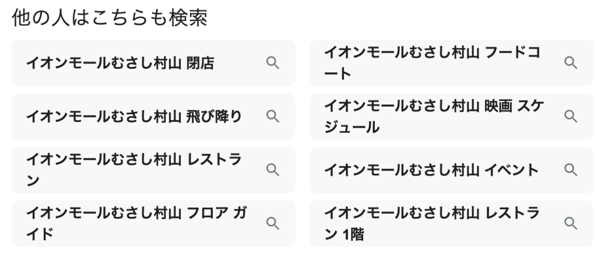The height and width of the screenshot is (257, 597).
Task: Click search icon beside イベント suggestion
Action: click(x=570, y=170)
